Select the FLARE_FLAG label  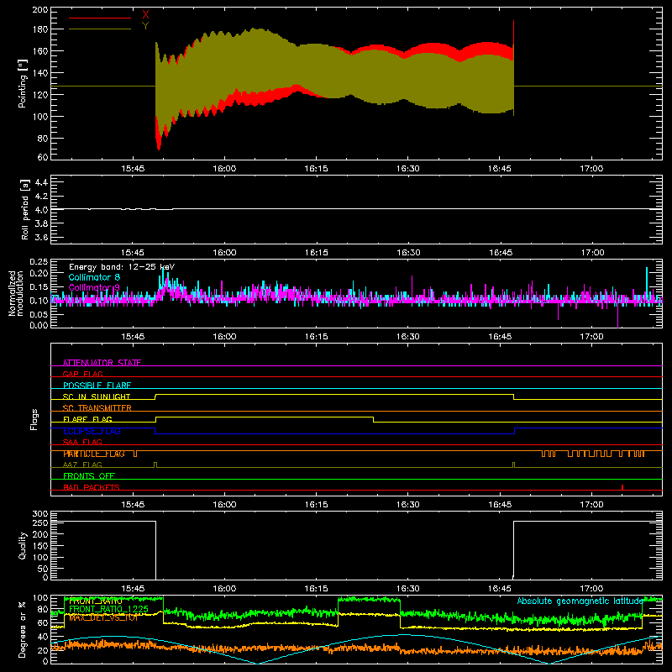[87, 419]
